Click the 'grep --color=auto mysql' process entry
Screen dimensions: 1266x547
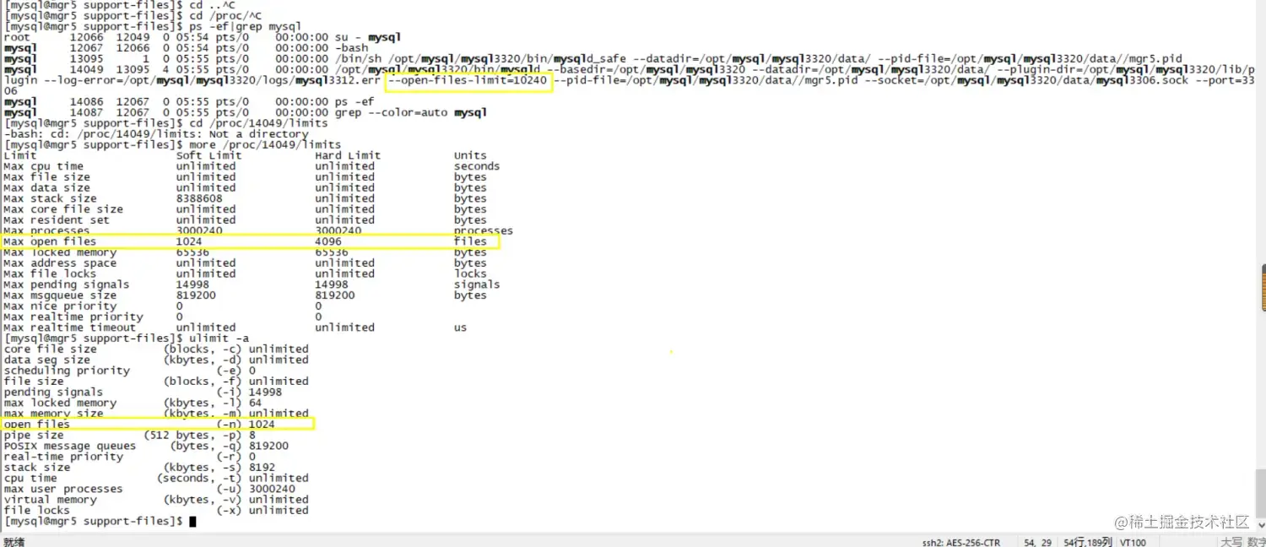click(x=410, y=112)
